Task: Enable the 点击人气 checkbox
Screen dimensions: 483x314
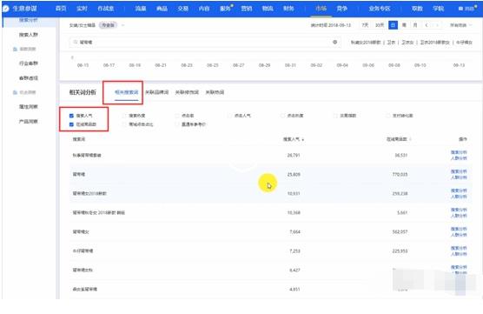Action: click(230, 116)
